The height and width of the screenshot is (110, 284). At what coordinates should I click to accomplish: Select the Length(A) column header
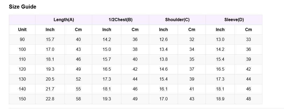coord(64,20)
